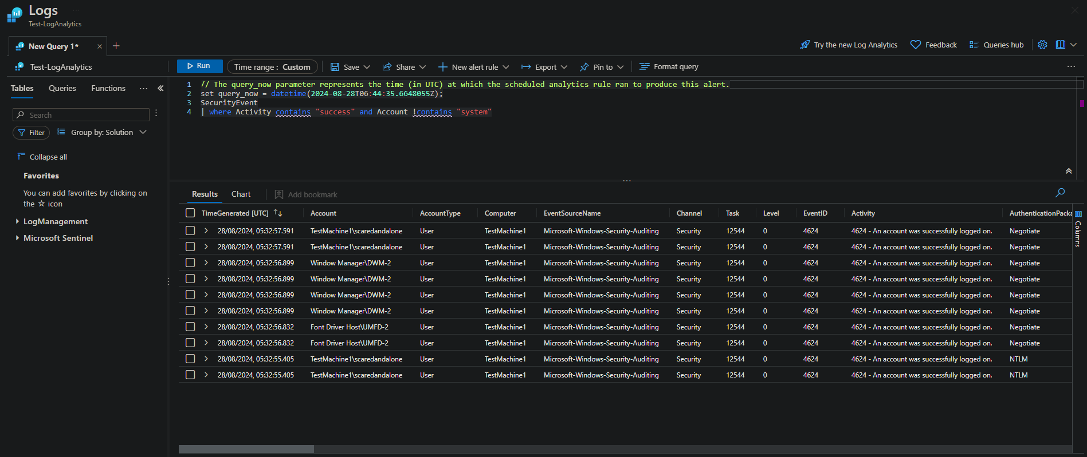Click Format query
This screenshot has width=1087, height=457.
coord(669,67)
